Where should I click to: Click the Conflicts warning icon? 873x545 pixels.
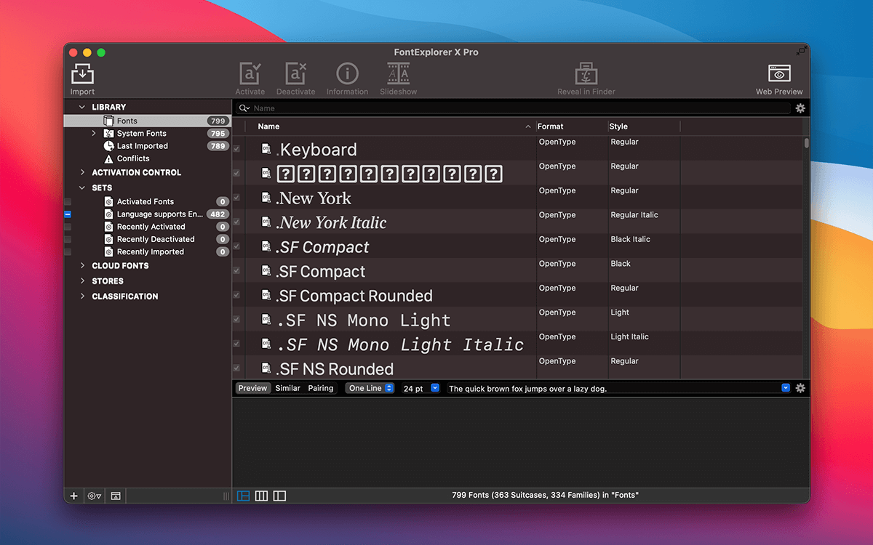pos(109,158)
